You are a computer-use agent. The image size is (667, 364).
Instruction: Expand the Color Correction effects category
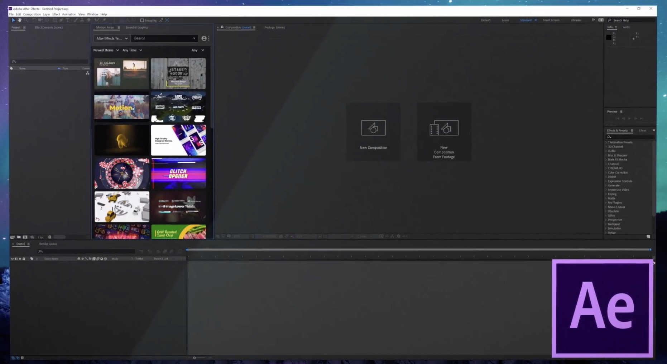pyautogui.click(x=606, y=173)
